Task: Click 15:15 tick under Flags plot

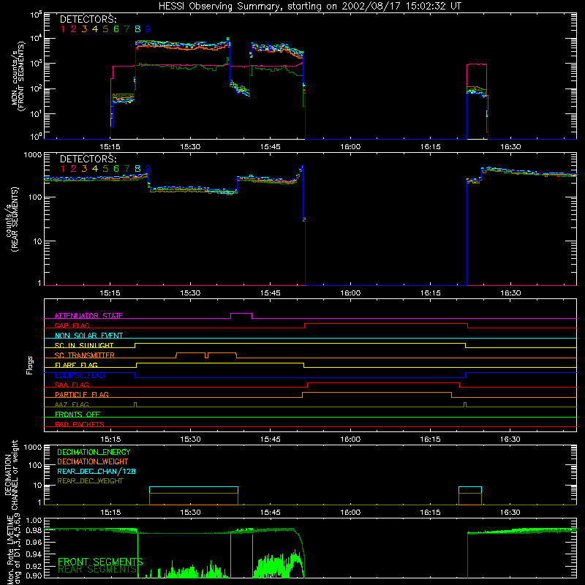Action: pos(110,439)
